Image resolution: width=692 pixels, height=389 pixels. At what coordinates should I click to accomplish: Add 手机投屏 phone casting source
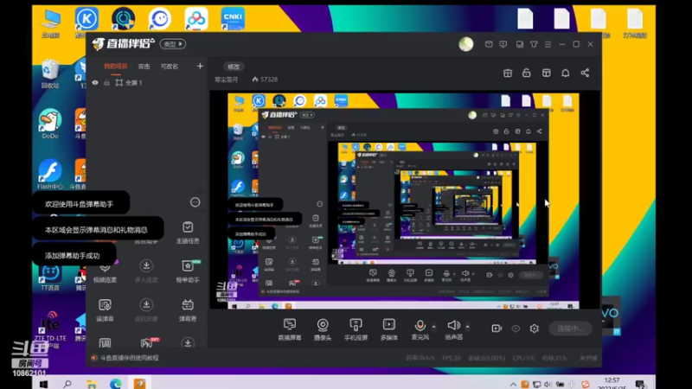pyautogui.click(x=356, y=329)
